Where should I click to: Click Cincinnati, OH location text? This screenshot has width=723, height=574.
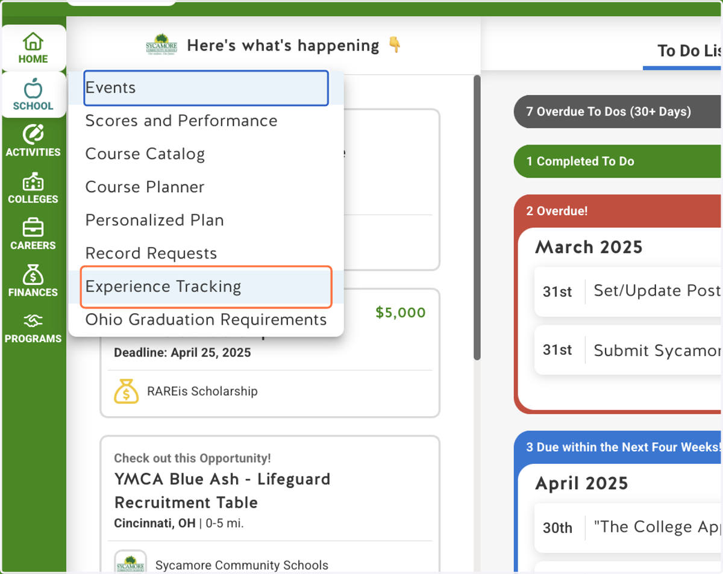(154, 523)
